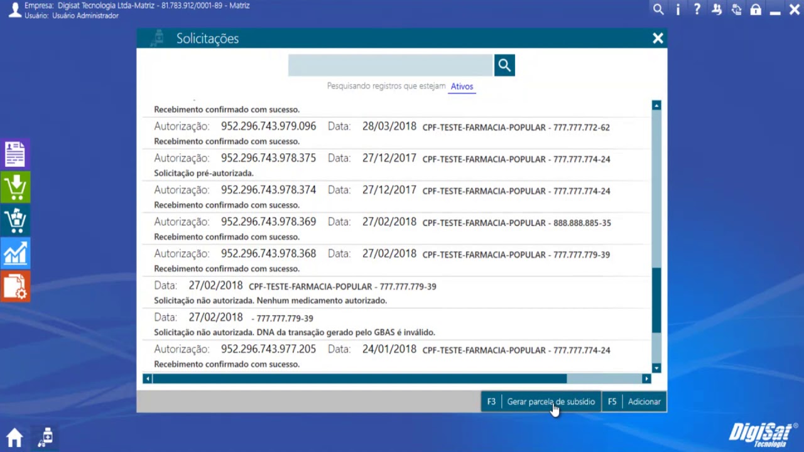
Task: Click the F3 shortcut button
Action: 491,402
